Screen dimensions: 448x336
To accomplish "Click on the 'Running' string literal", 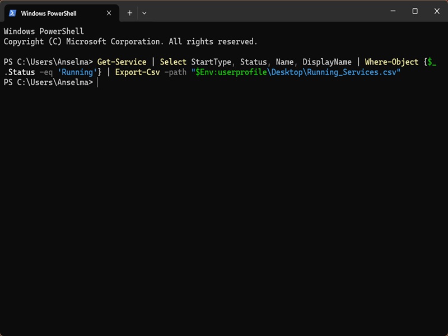I will (x=77, y=72).
